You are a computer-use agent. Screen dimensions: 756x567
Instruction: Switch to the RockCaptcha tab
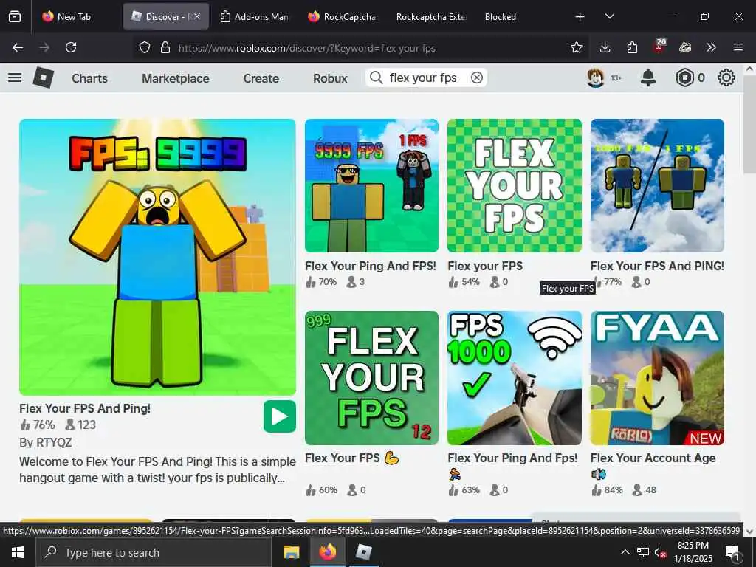(x=343, y=16)
